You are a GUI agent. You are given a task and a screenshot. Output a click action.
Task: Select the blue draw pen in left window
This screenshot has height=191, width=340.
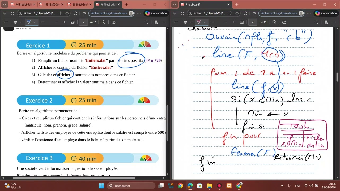(x=29, y=22)
